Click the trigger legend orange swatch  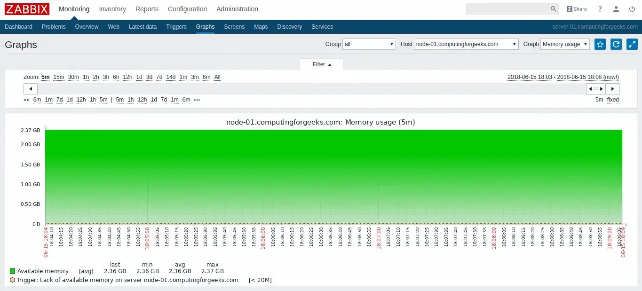13,280
